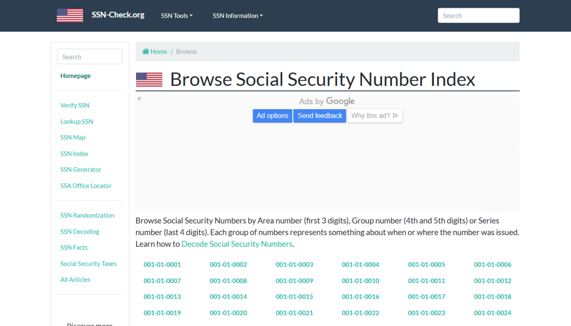Open SSN Map in the sidebar
Screen dimensions: 571x326
[73, 138]
